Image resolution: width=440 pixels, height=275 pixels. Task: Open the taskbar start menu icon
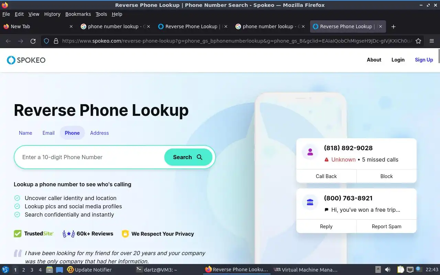tap(5, 270)
